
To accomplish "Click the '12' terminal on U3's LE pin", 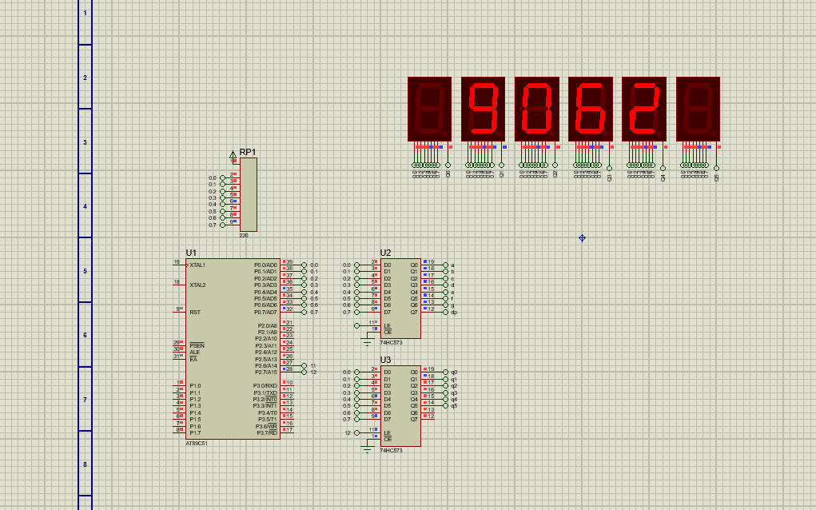I will point(356,433).
